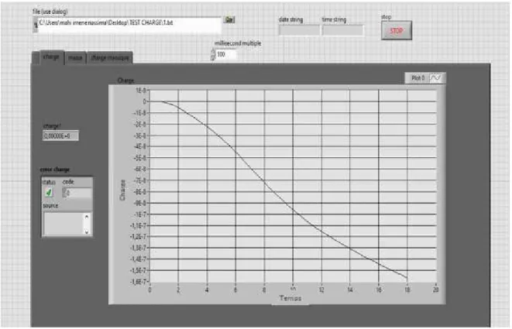Image resolution: width=512 pixels, height=329 pixels.
Task: Click the y-axis bottom value -1,6E-7
Action: (x=138, y=281)
